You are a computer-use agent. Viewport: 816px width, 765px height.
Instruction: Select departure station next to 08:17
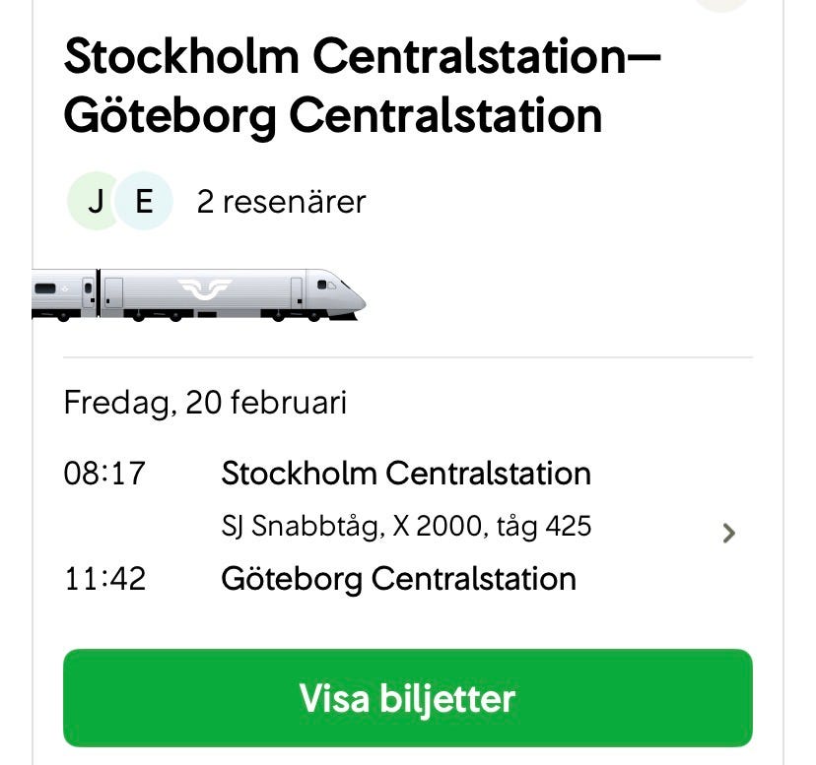tap(405, 474)
